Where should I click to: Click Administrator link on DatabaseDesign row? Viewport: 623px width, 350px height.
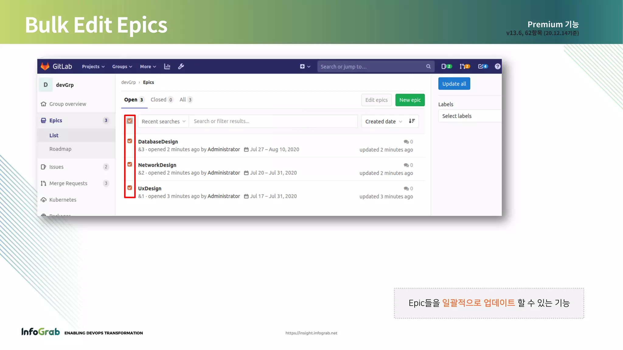(224, 149)
